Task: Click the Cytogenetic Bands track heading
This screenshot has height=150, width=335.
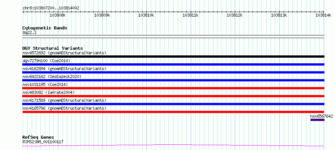Action: coord(45,28)
